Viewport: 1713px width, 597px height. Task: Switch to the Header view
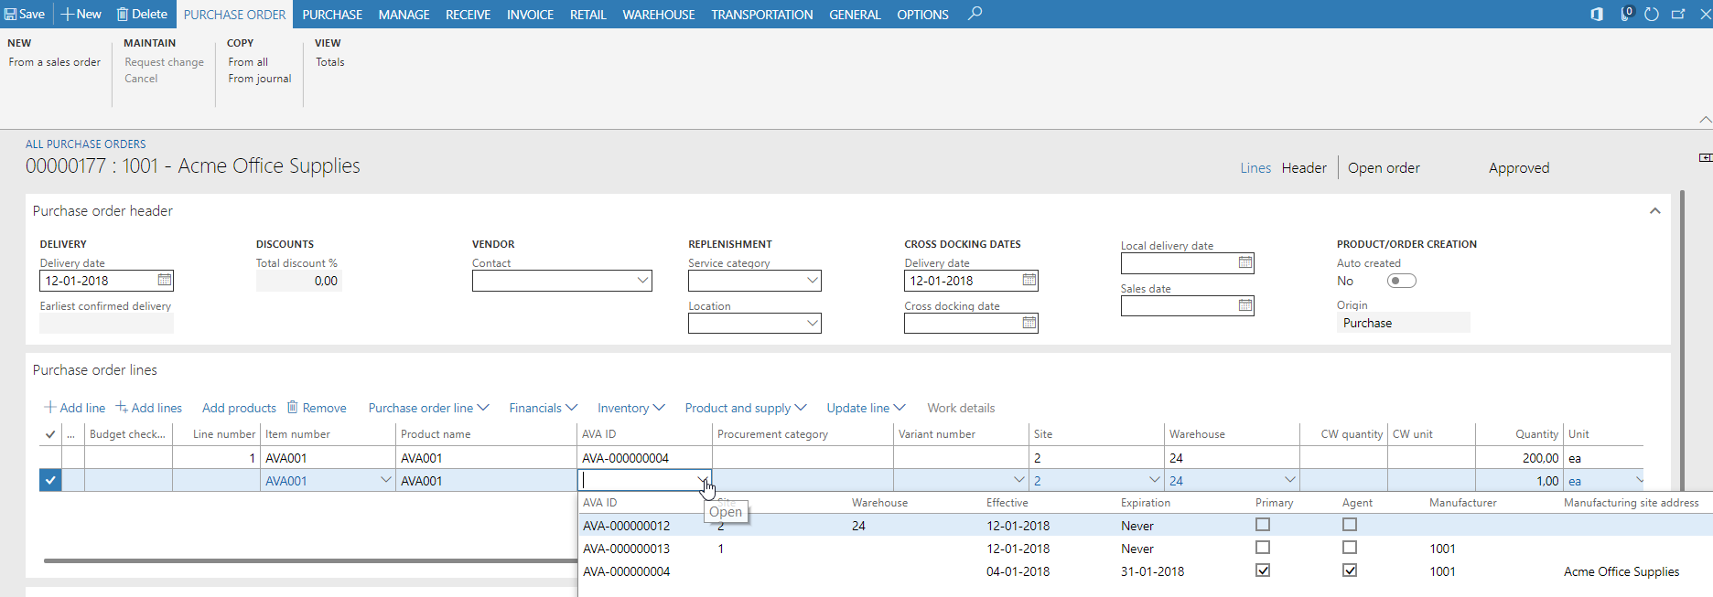tap(1304, 168)
